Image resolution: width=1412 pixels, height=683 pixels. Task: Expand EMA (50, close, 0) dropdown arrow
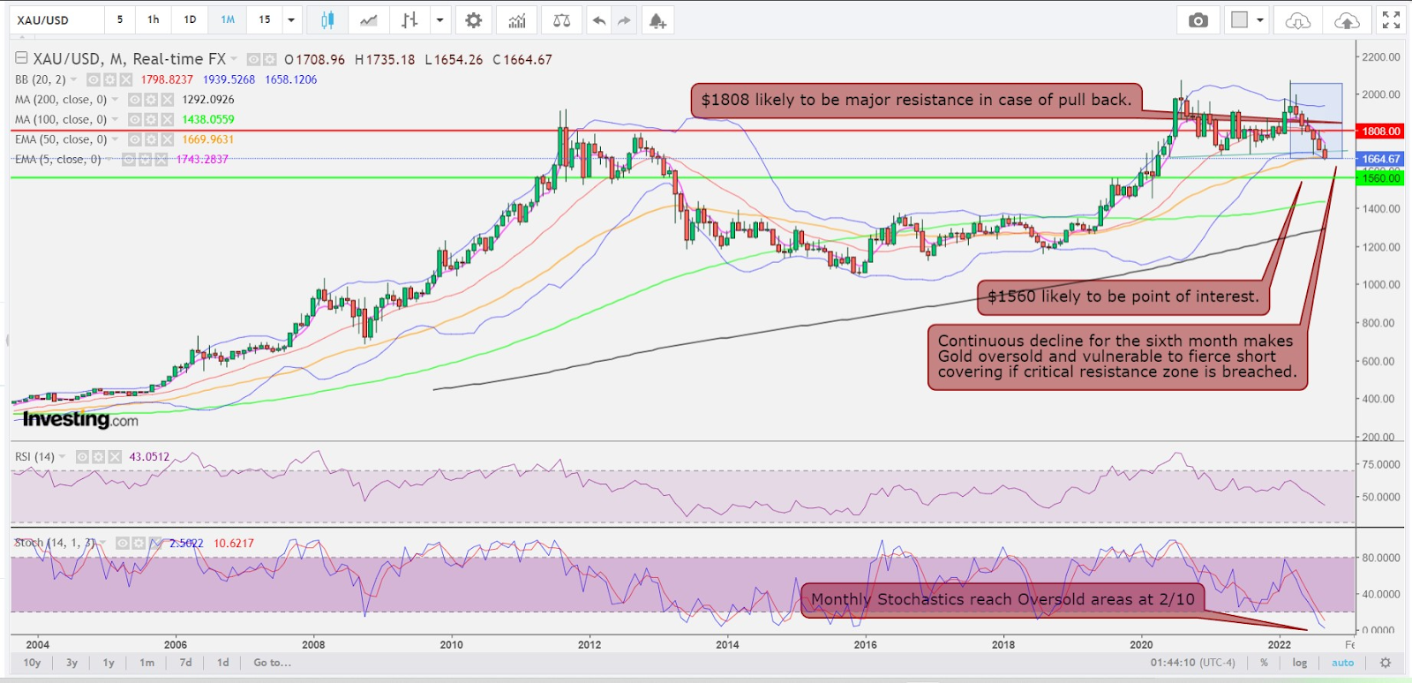115,139
